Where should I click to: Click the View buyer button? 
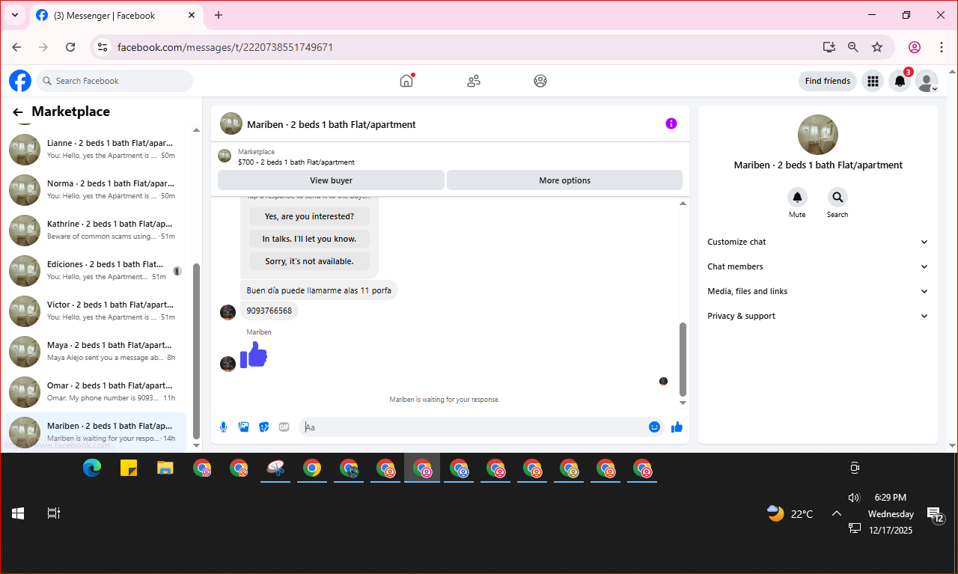click(x=331, y=180)
